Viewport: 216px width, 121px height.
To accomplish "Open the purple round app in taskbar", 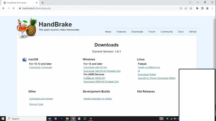I will (x=56, y=118).
